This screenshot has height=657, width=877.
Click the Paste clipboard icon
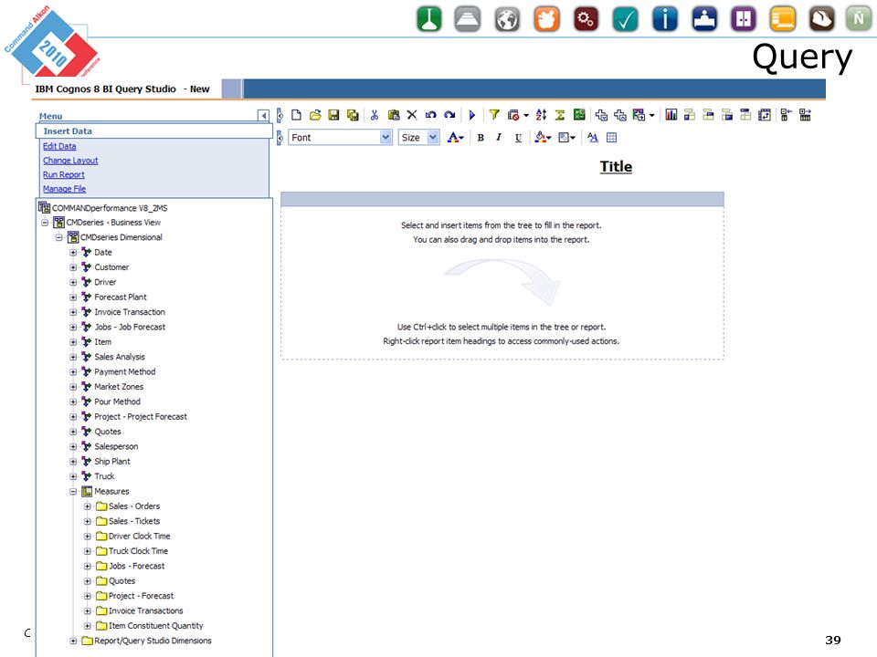[394, 115]
